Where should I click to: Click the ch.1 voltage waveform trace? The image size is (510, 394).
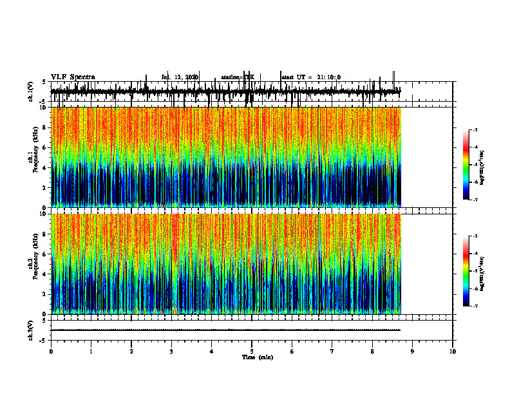226,91
